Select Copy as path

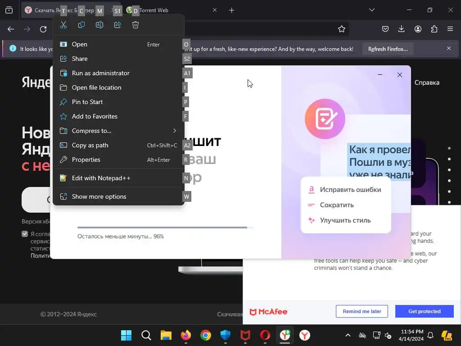tap(118, 146)
